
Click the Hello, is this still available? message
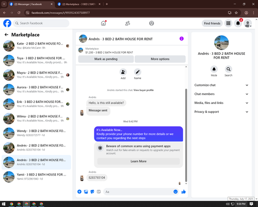pos(106,103)
